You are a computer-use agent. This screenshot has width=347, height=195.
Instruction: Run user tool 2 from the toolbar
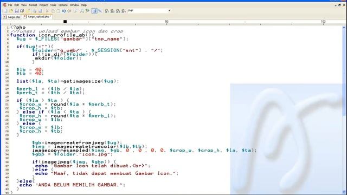tap(112, 11)
